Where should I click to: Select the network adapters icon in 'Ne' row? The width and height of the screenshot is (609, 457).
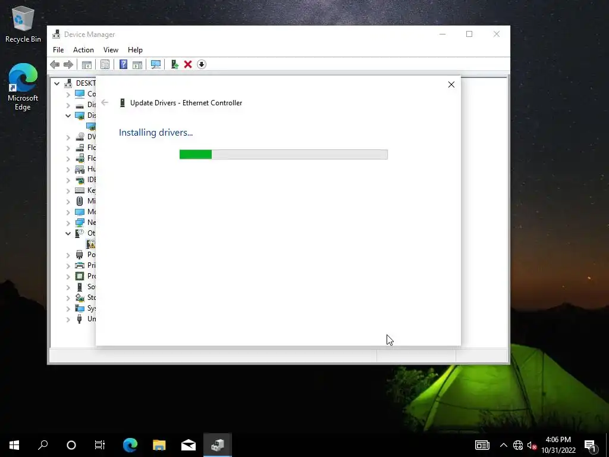click(x=80, y=223)
